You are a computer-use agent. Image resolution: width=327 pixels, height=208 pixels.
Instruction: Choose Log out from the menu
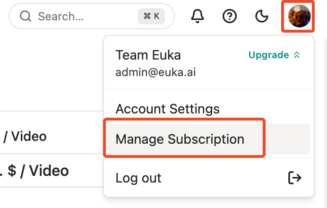[208, 178]
